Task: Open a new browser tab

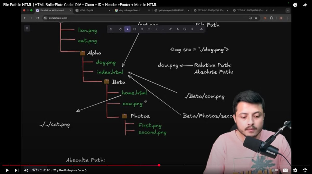Action: [x=273, y=10]
